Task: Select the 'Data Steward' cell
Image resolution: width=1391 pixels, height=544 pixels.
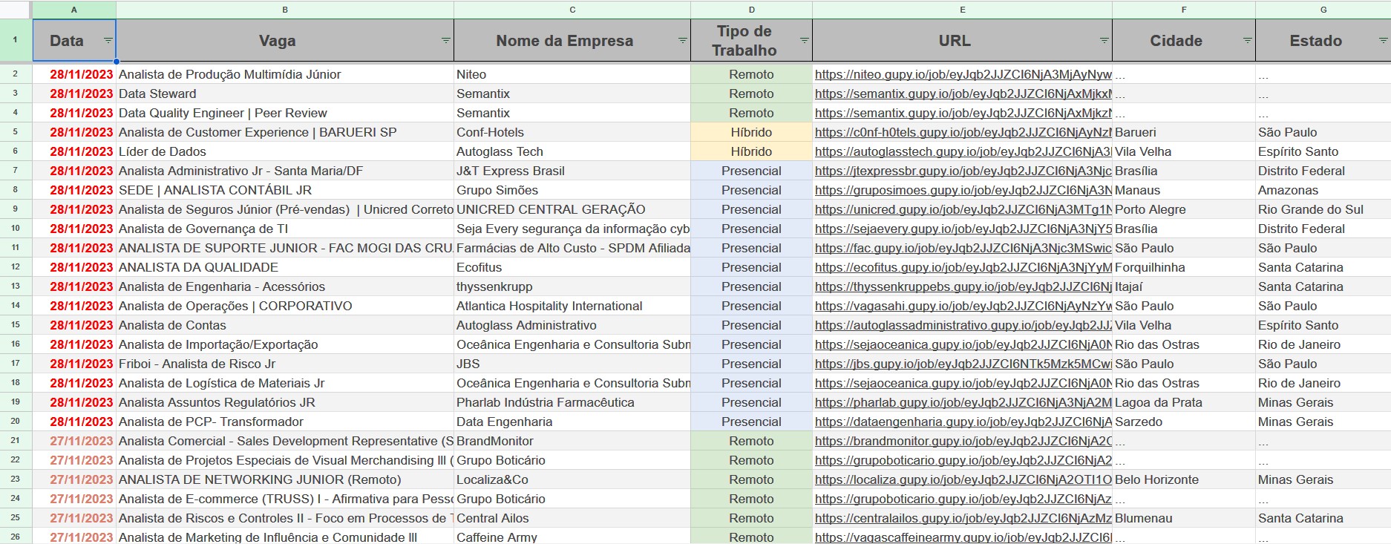Action: (x=285, y=94)
